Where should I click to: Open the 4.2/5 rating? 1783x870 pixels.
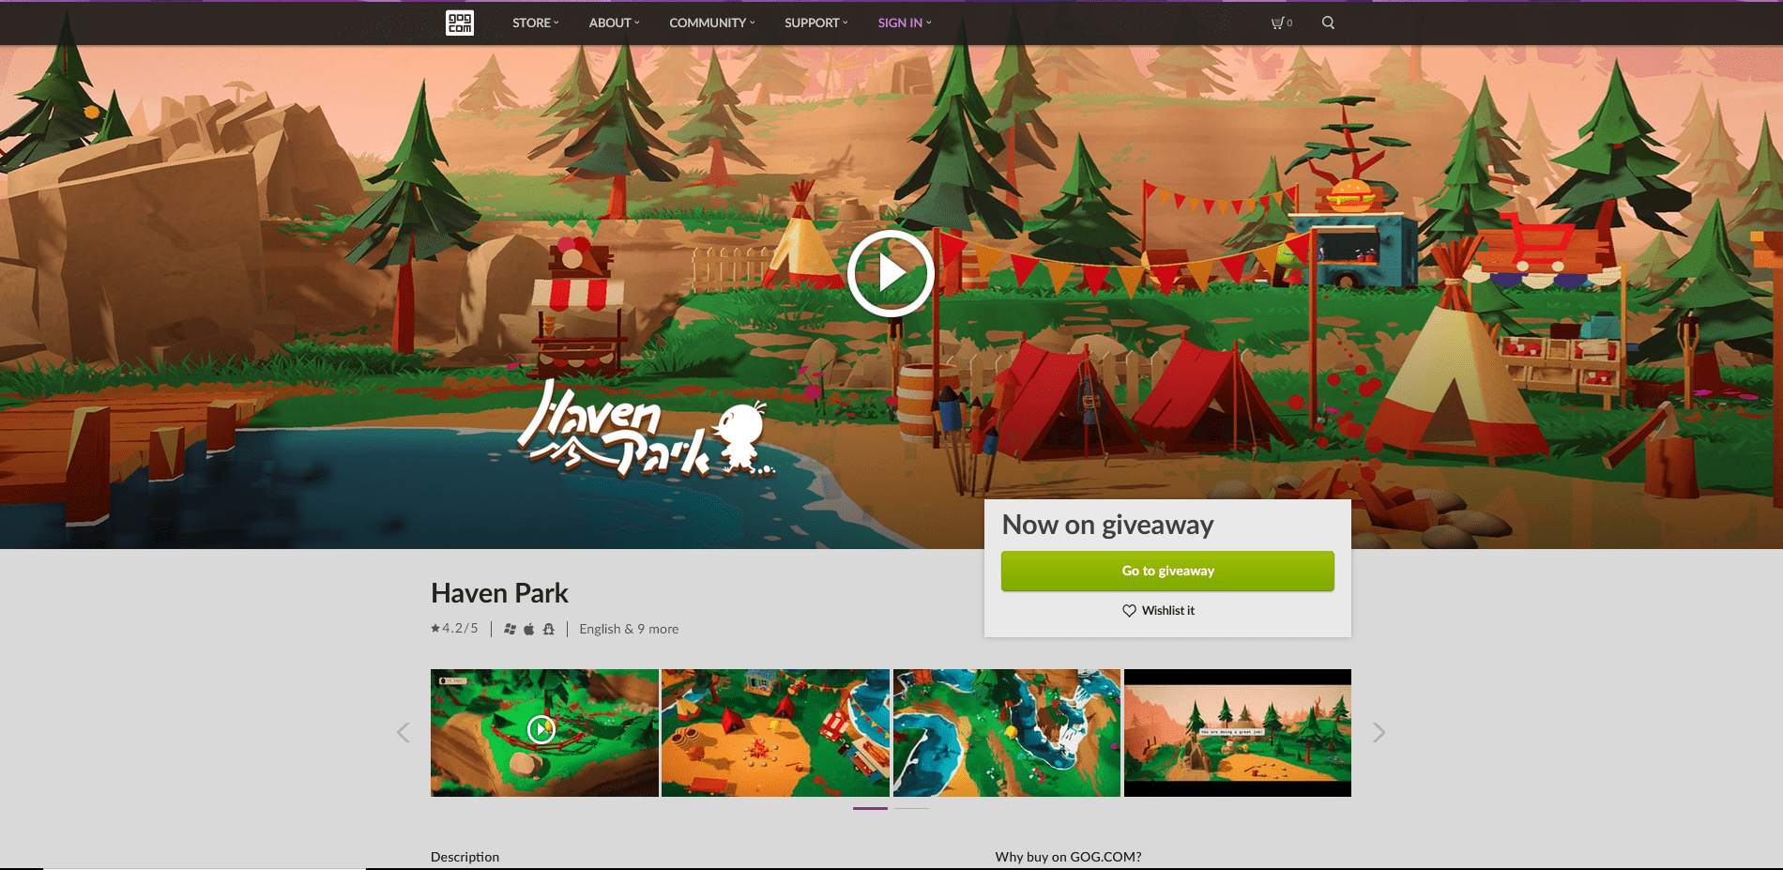[454, 628]
